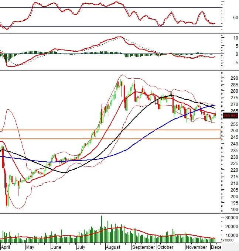This screenshot has height=251, width=239.
Task: Select the lower orange support line near 243
Action: point(111,139)
